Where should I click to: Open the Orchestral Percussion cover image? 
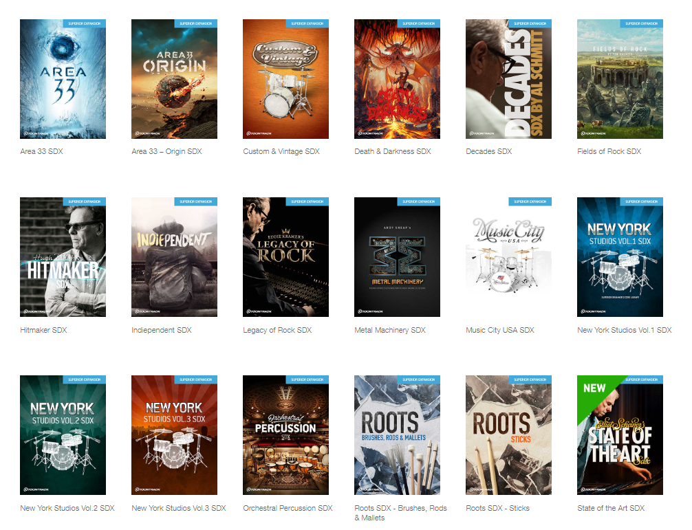point(285,435)
